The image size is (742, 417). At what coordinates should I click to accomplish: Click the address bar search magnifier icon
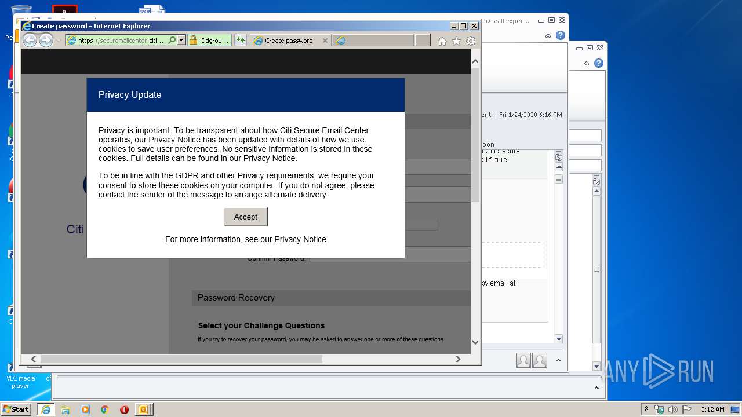point(172,41)
